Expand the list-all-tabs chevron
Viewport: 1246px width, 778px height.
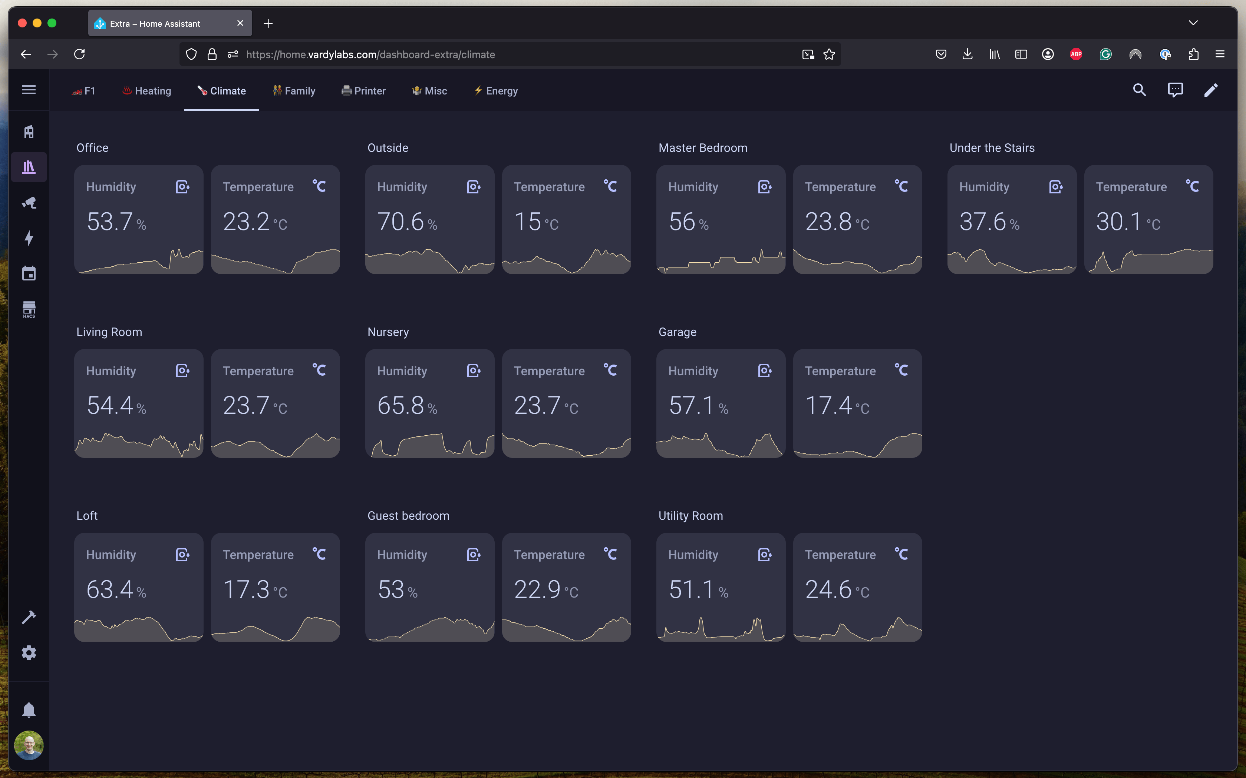tap(1193, 23)
